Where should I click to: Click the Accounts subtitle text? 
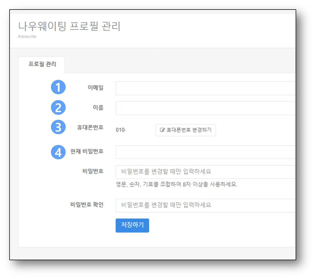point(27,36)
